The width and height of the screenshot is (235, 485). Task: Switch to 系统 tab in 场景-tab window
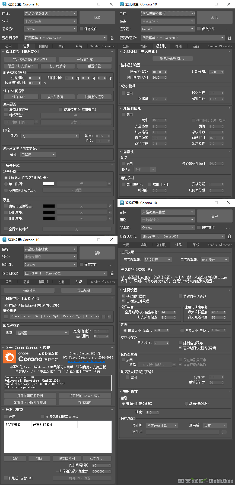click(78, 46)
